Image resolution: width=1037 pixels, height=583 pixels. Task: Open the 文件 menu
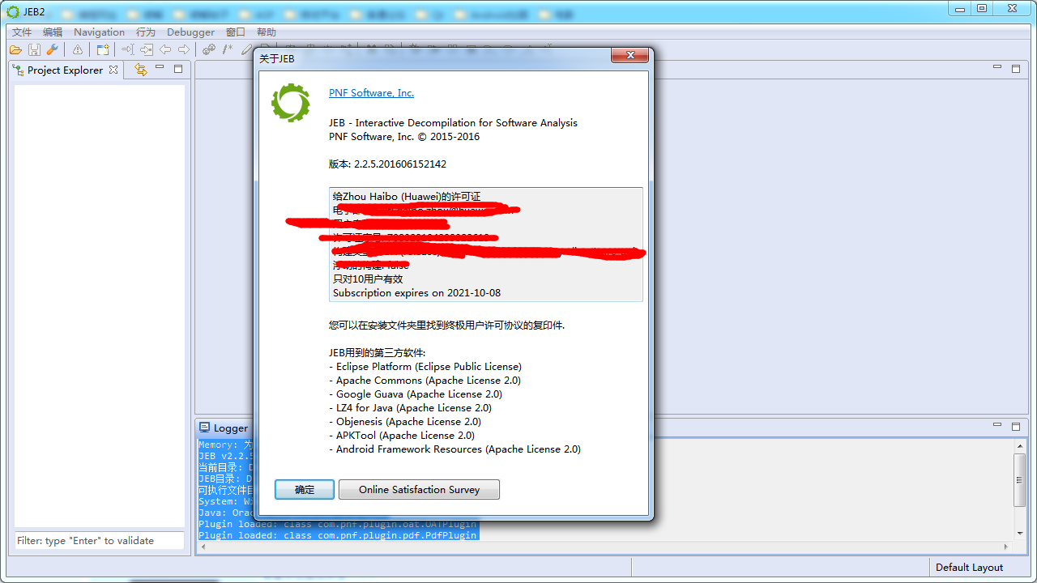(22, 32)
